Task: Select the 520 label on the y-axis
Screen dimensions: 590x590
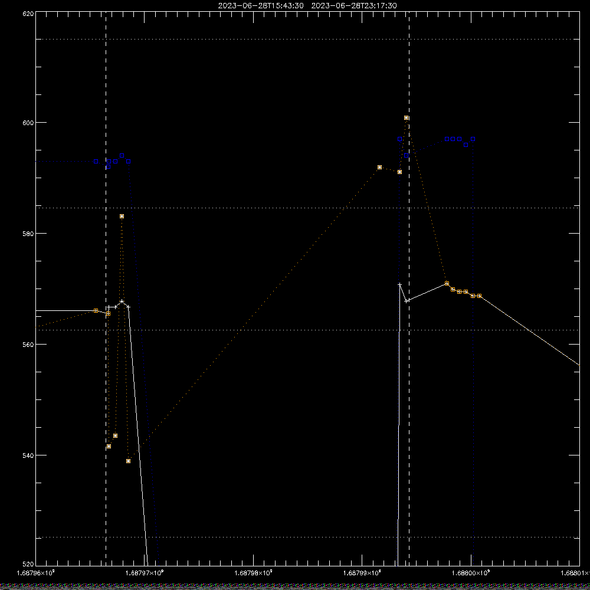Action: point(28,565)
